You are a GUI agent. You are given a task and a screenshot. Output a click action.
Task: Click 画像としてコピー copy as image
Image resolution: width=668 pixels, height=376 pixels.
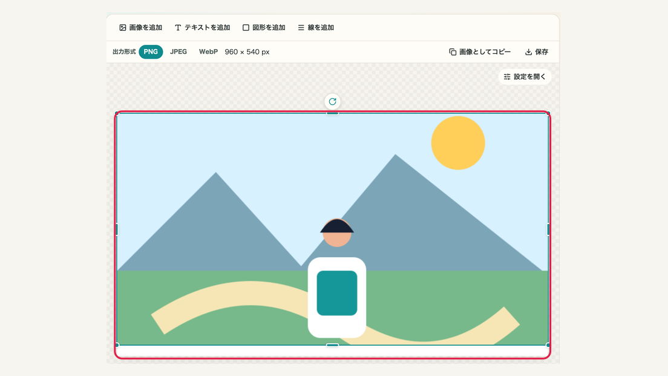[480, 51]
